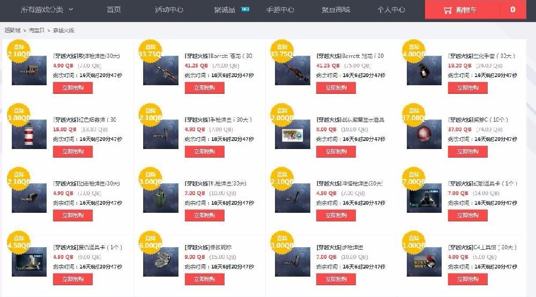Click the 立即抢购 button for the 4.00 QB C4 item
536x297 pixels.
click(x=467, y=279)
